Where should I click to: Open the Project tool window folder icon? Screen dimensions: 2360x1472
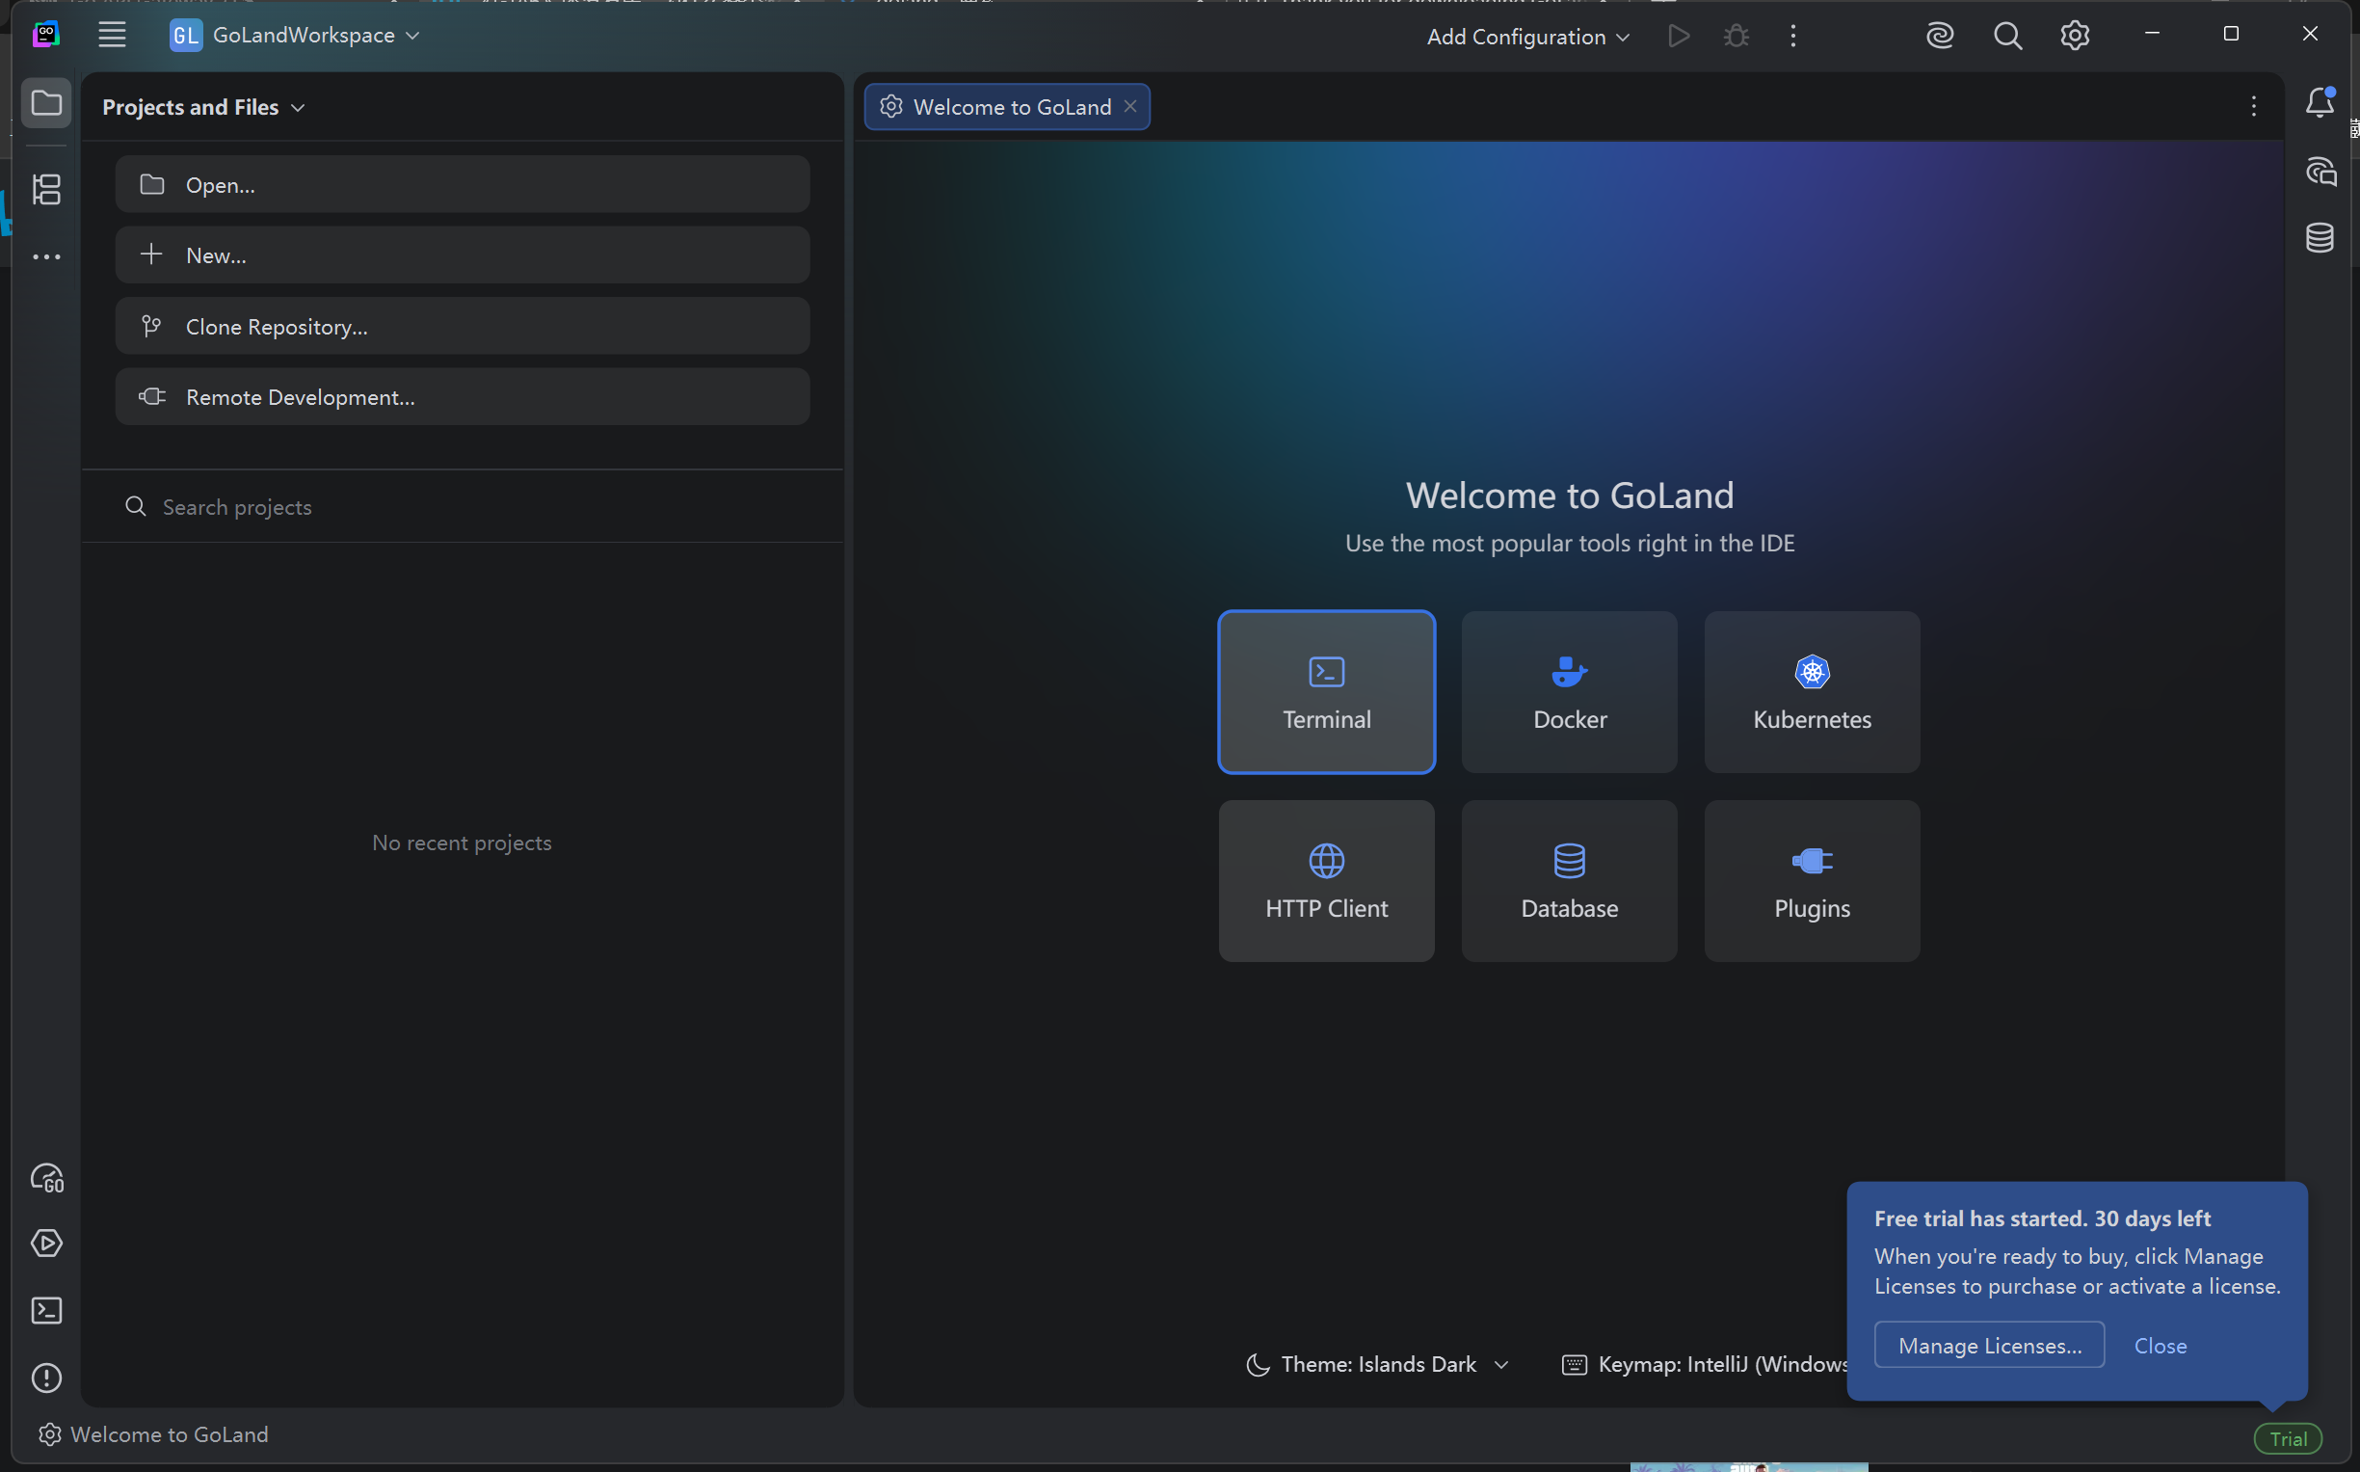point(46,102)
